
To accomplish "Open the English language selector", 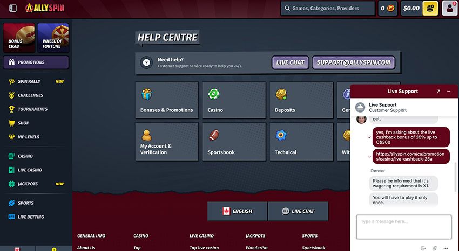I will coord(238,211).
